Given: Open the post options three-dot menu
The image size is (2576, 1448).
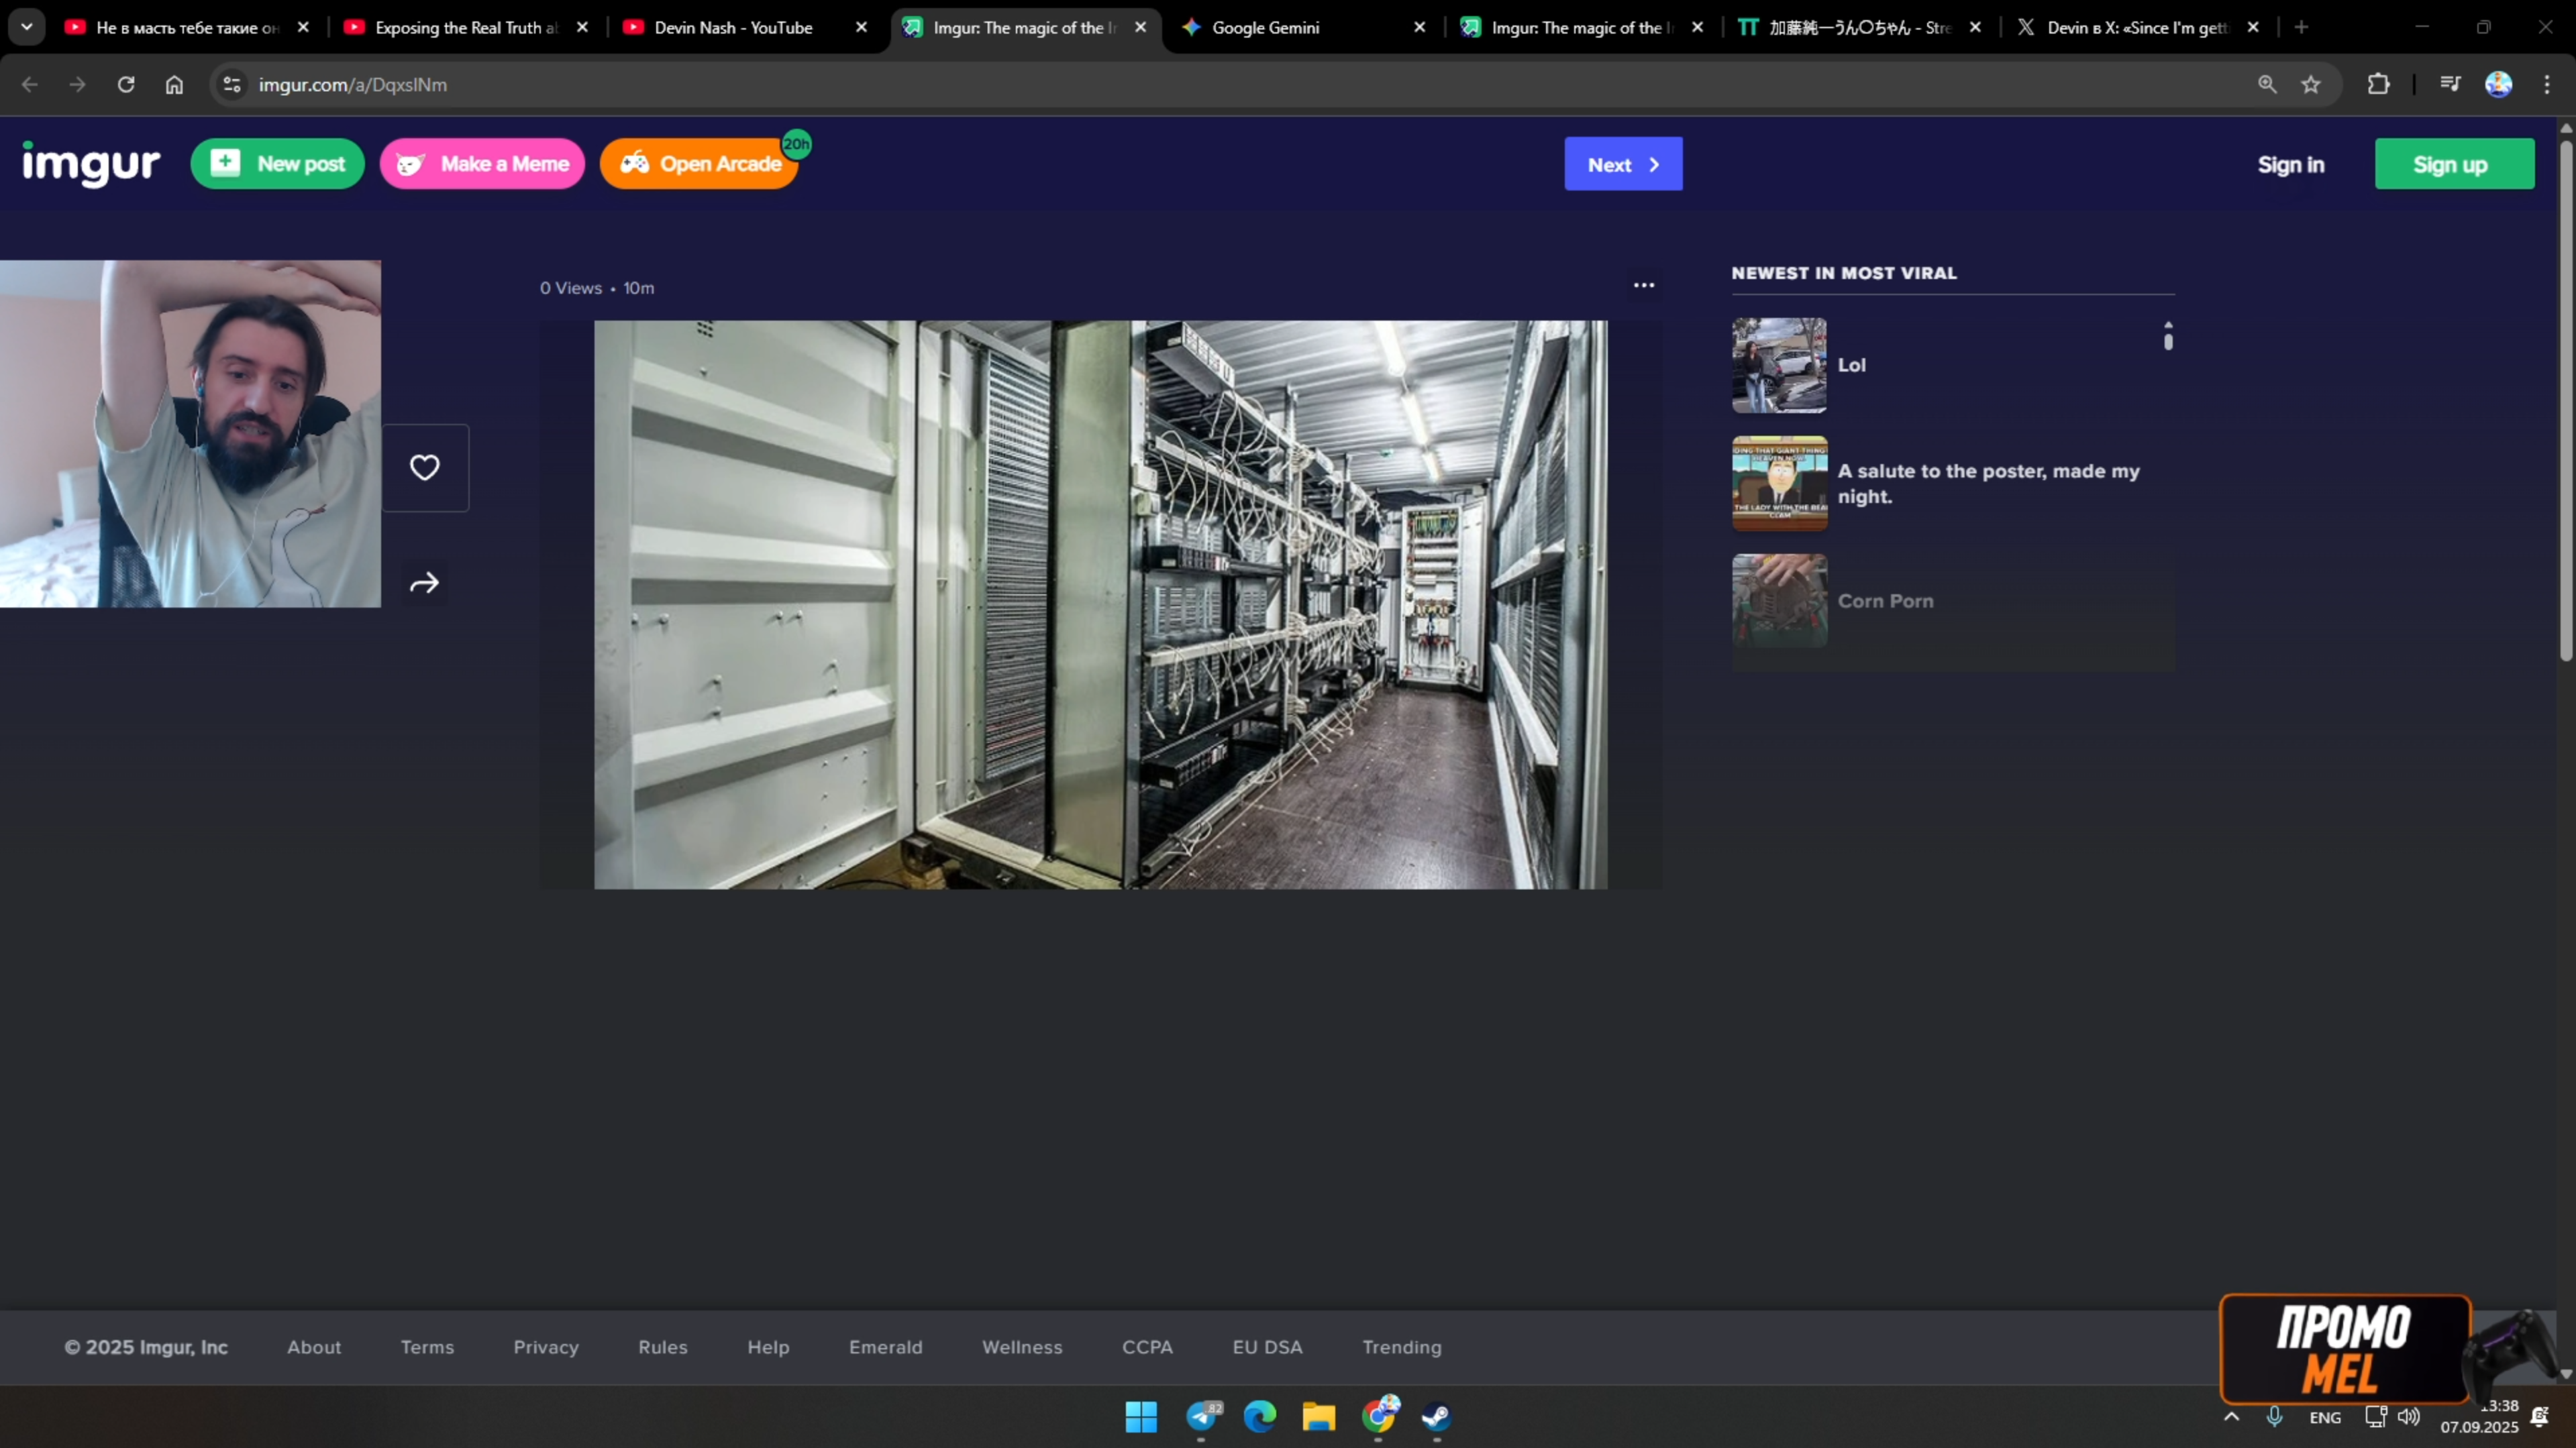Looking at the screenshot, I should 1643,286.
